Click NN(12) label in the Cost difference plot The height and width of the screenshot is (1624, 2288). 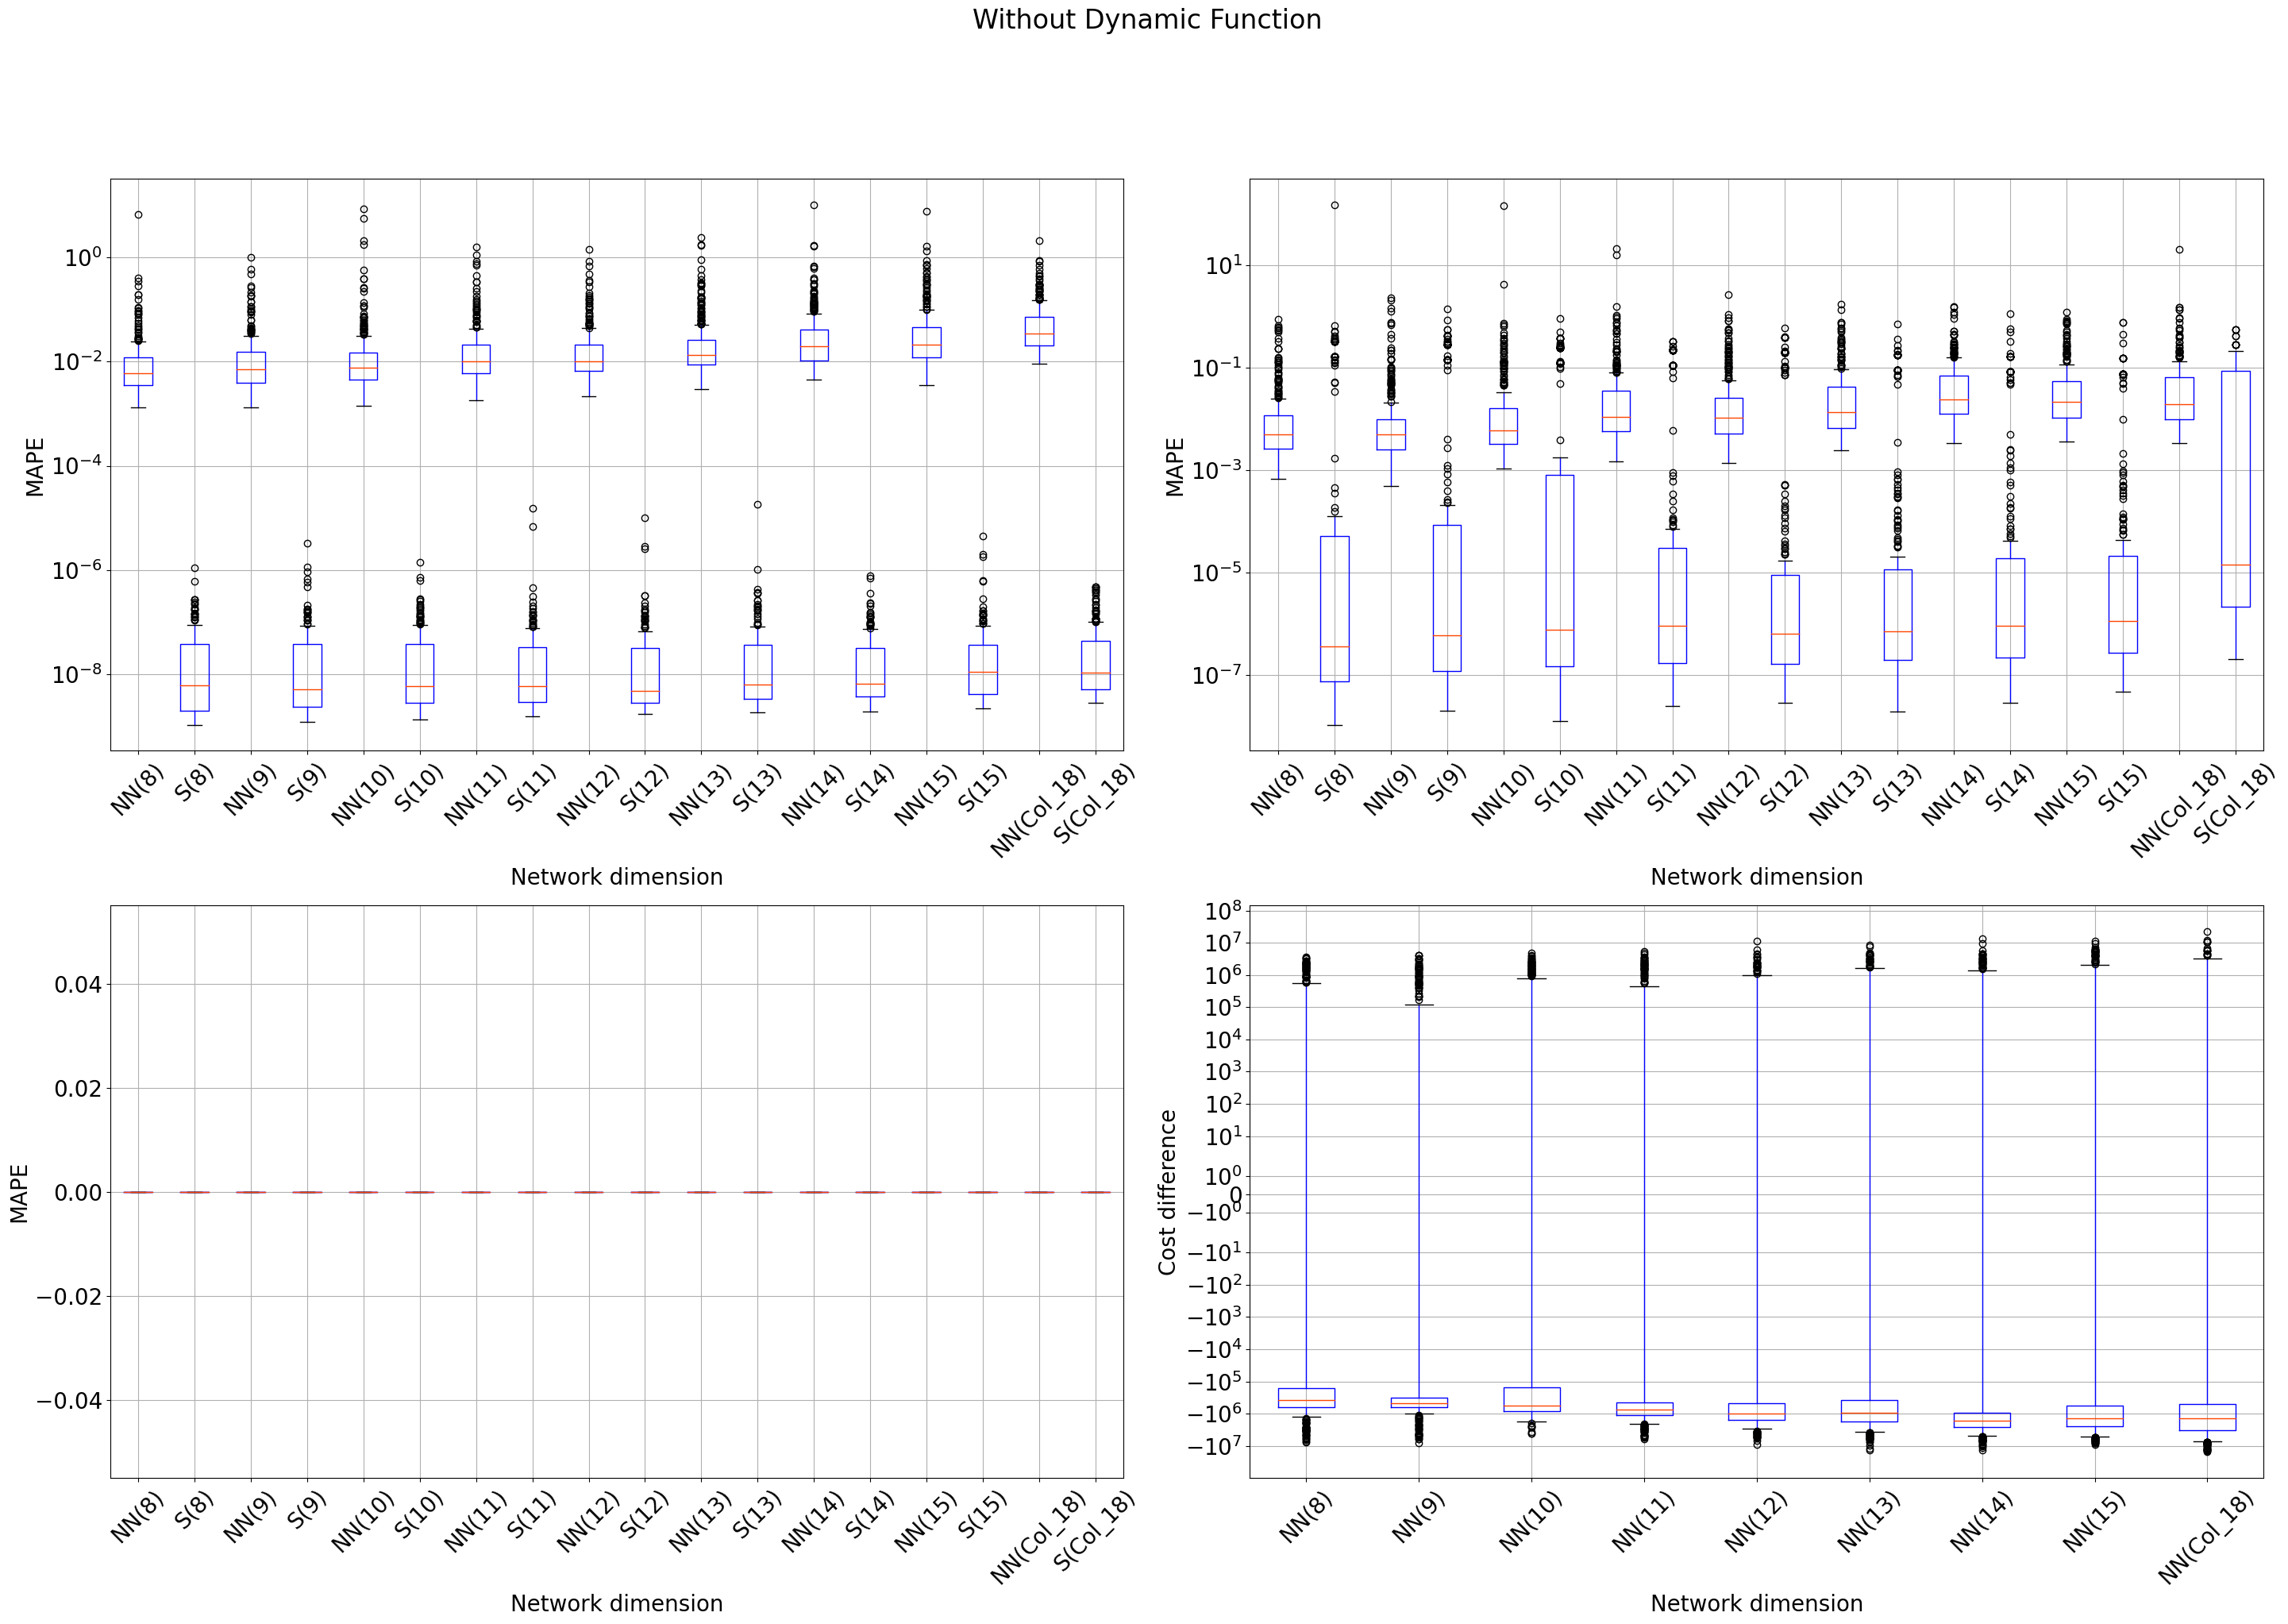[1756, 1520]
